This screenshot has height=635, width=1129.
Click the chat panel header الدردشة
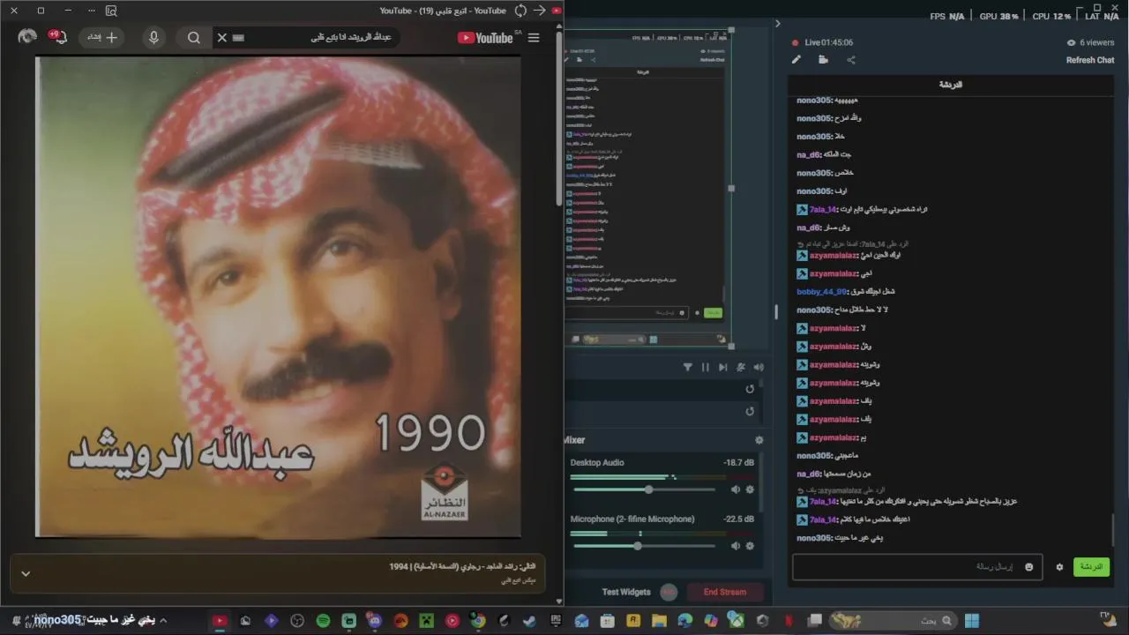(x=951, y=85)
